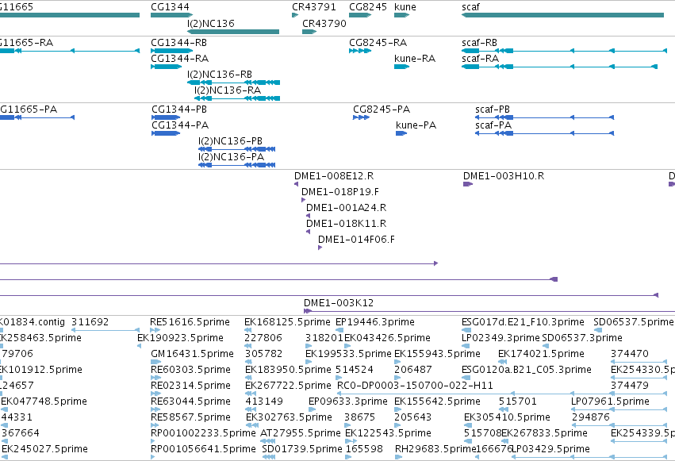Viewport: 675px width, 461px height.
Task: Select protein CG1344-PB
Action: (166, 117)
